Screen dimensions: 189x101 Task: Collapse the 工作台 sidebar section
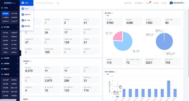click(10, 8)
